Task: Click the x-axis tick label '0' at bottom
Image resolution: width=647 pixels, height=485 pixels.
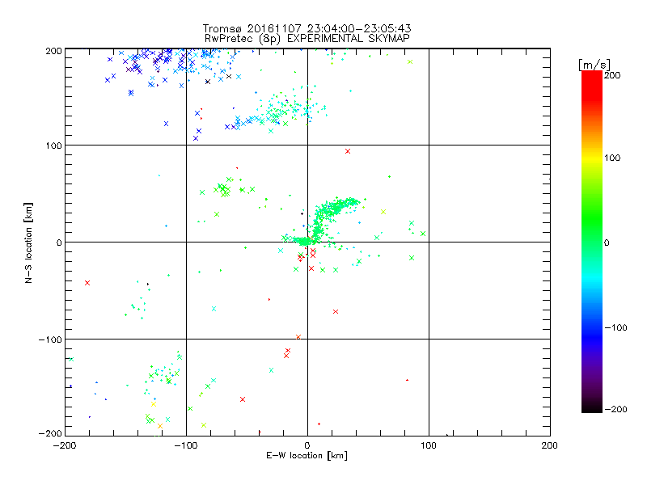Action: (x=307, y=445)
